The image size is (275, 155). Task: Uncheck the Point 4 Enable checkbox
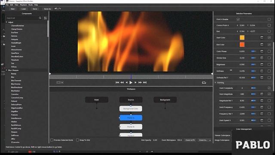[238, 19]
